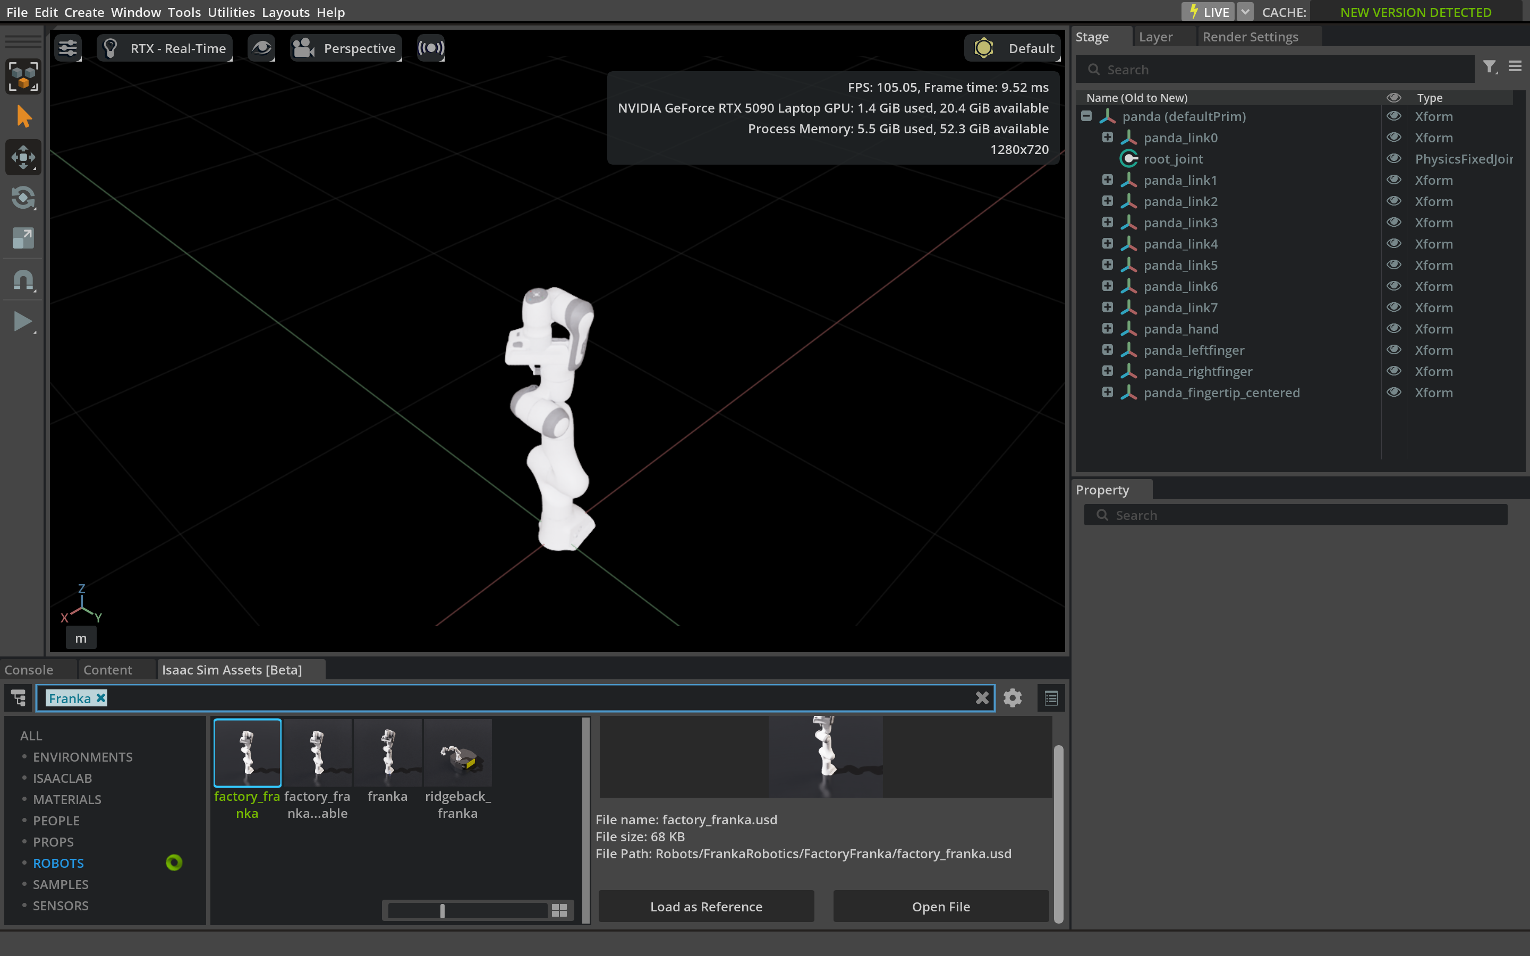Toggle the asset folder tree icon
The height and width of the screenshot is (956, 1530).
[19, 698]
